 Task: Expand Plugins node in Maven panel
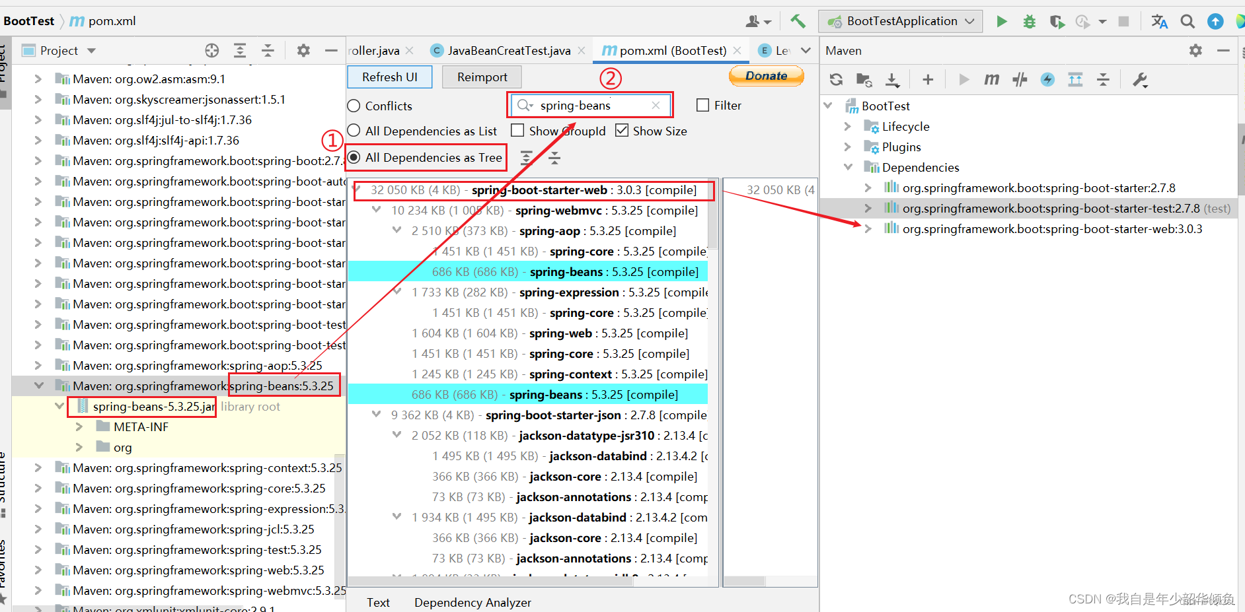click(x=848, y=147)
